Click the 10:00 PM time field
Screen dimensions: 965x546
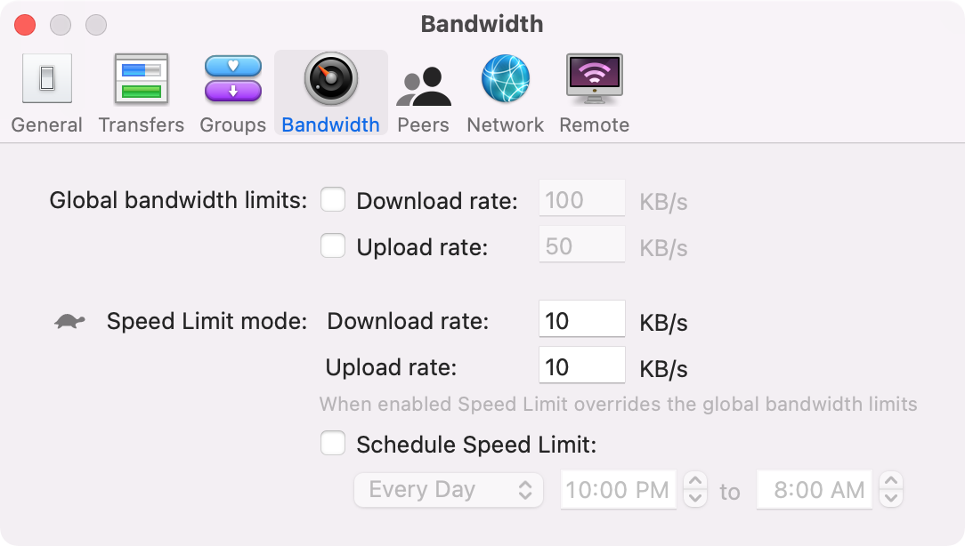[619, 489]
